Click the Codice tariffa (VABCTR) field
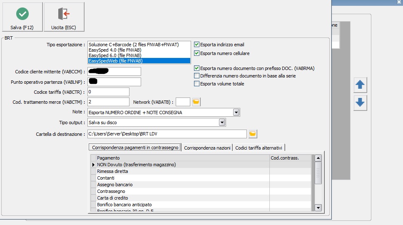Viewport: 403px width, 225px height. click(108, 92)
